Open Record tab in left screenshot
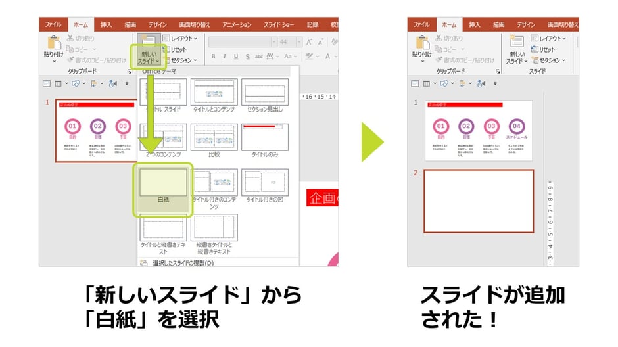 point(312,24)
